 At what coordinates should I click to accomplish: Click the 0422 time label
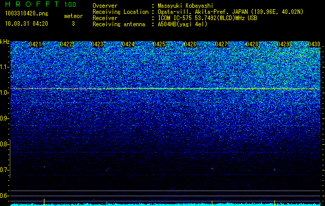click(x=66, y=44)
